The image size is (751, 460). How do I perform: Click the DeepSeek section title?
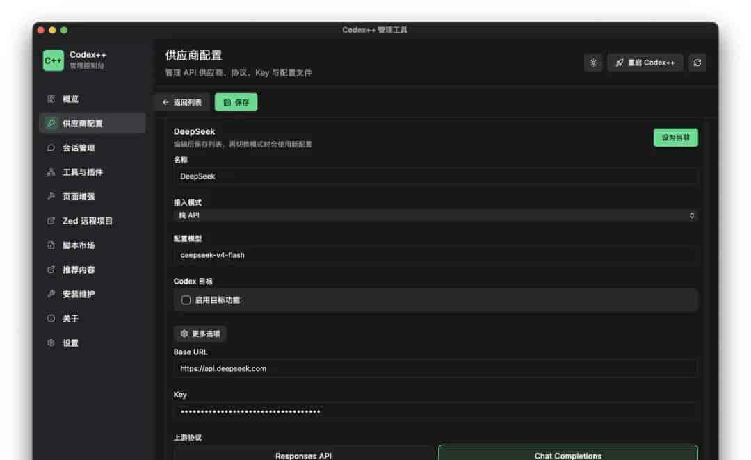pyautogui.click(x=195, y=131)
